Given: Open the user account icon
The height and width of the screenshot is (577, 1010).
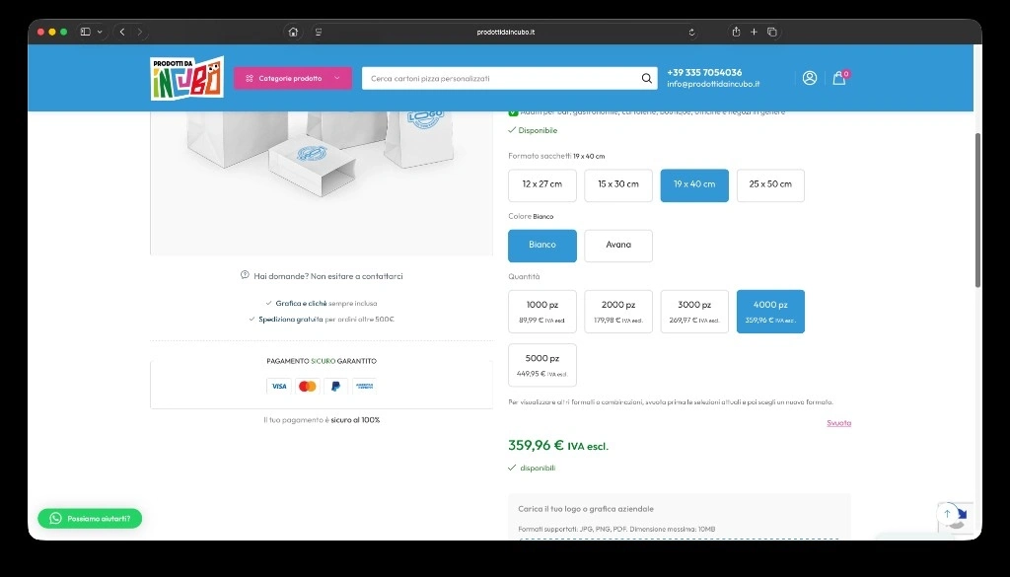Looking at the screenshot, I should coord(810,78).
